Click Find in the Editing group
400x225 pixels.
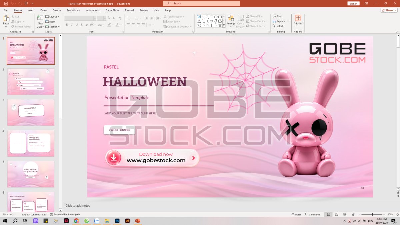click(x=277, y=16)
